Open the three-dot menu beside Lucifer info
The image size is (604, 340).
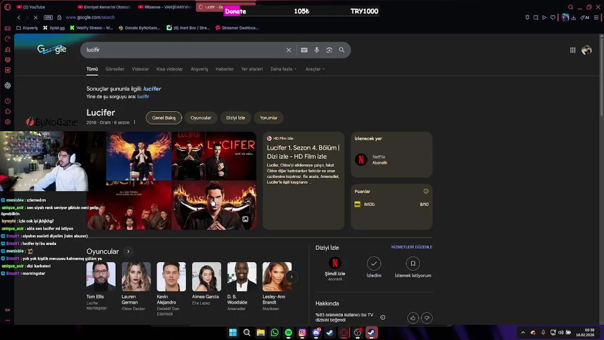coord(134,122)
